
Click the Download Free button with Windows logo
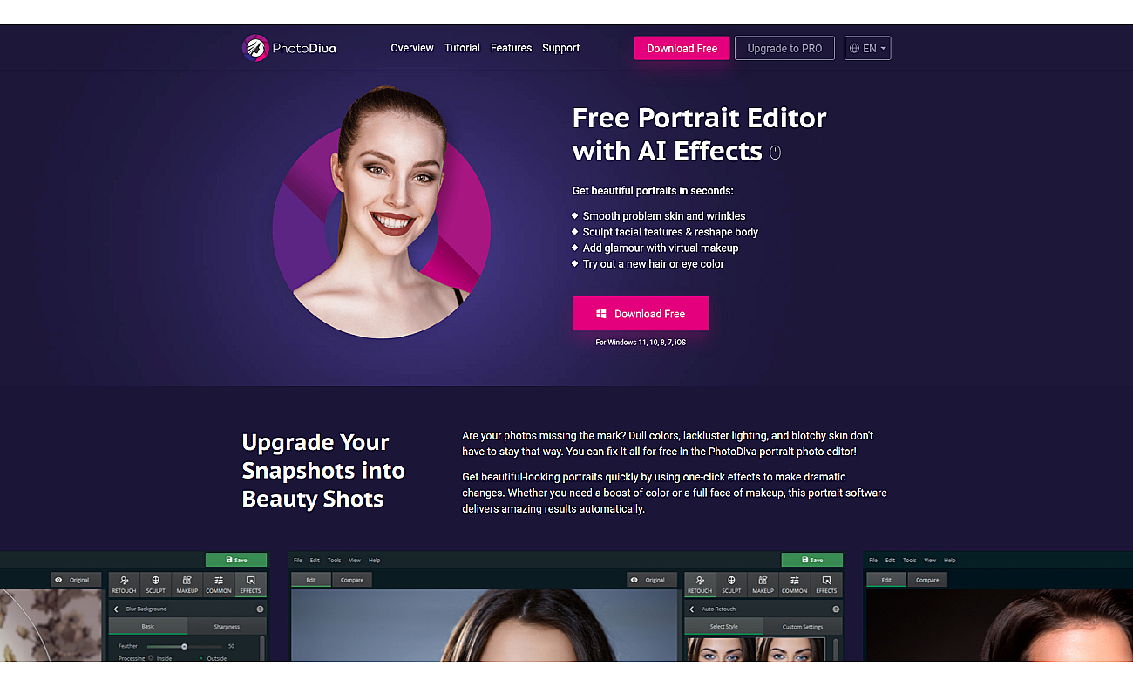[x=641, y=314]
